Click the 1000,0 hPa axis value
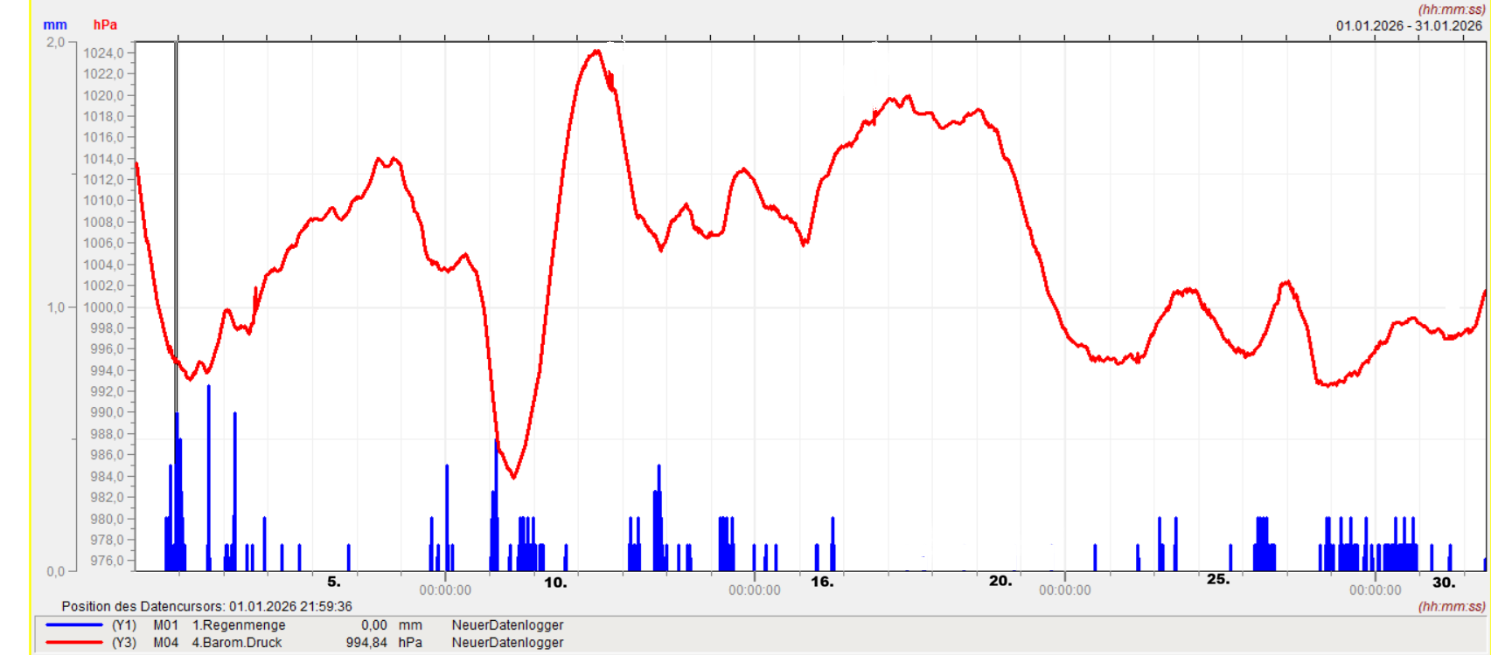This screenshot has height=655, width=1491. (x=103, y=307)
